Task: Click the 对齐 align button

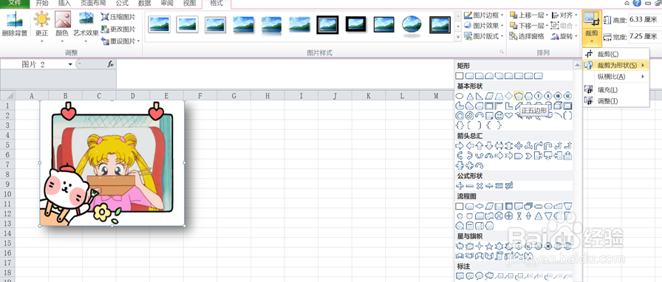Action: point(564,16)
